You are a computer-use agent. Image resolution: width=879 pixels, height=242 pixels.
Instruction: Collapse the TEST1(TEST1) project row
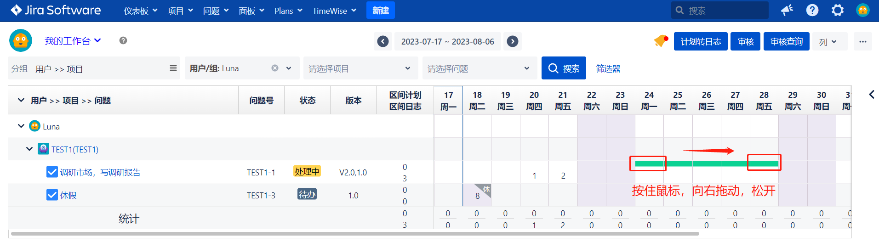pyautogui.click(x=29, y=149)
